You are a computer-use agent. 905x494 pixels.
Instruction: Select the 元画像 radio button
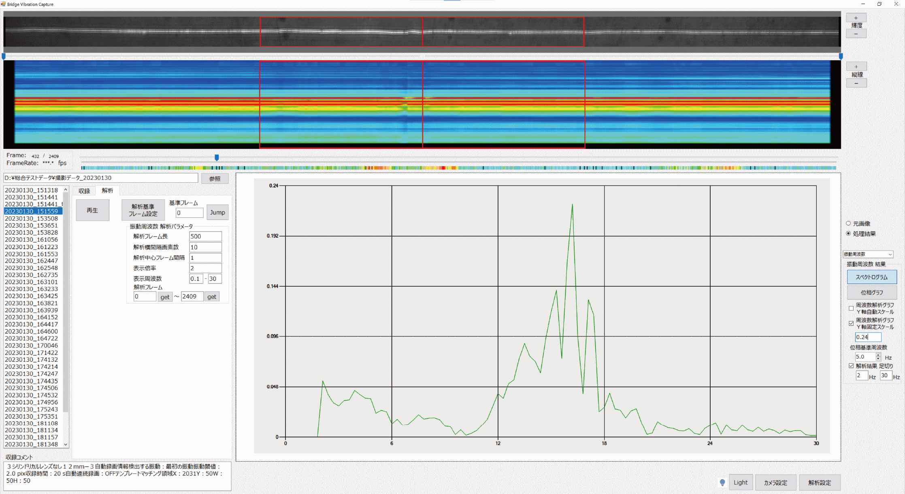[849, 223]
